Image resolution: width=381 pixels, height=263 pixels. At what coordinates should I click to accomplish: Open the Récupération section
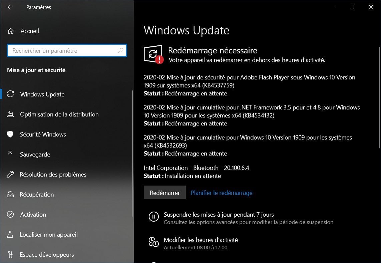[x=37, y=195]
